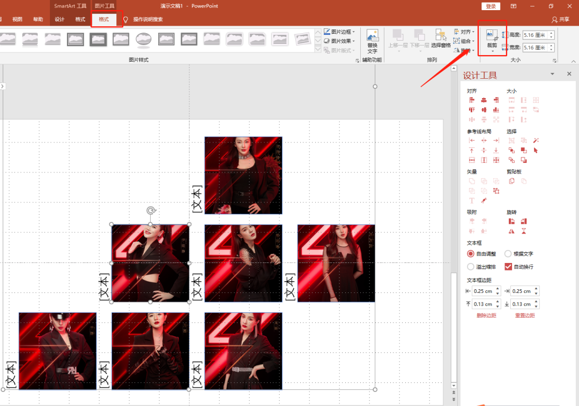Open the 选择窗格 selection pane

441,39
